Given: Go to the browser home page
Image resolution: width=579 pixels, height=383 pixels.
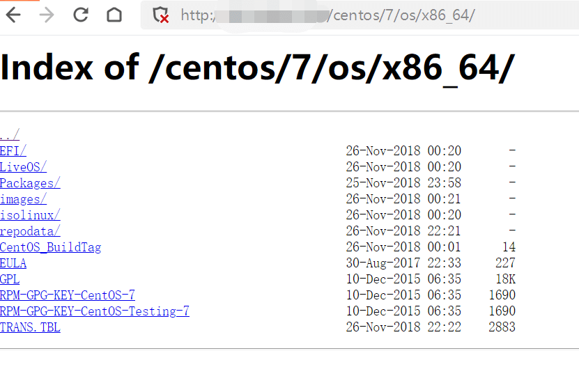Looking at the screenshot, I should [114, 15].
